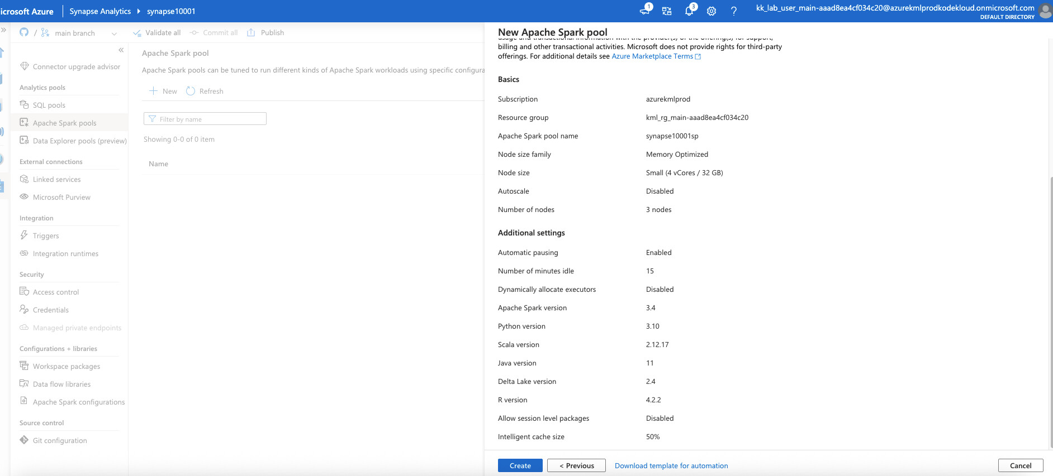Click the SQL pools icon
This screenshot has height=476, width=1053.
[24, 104]
